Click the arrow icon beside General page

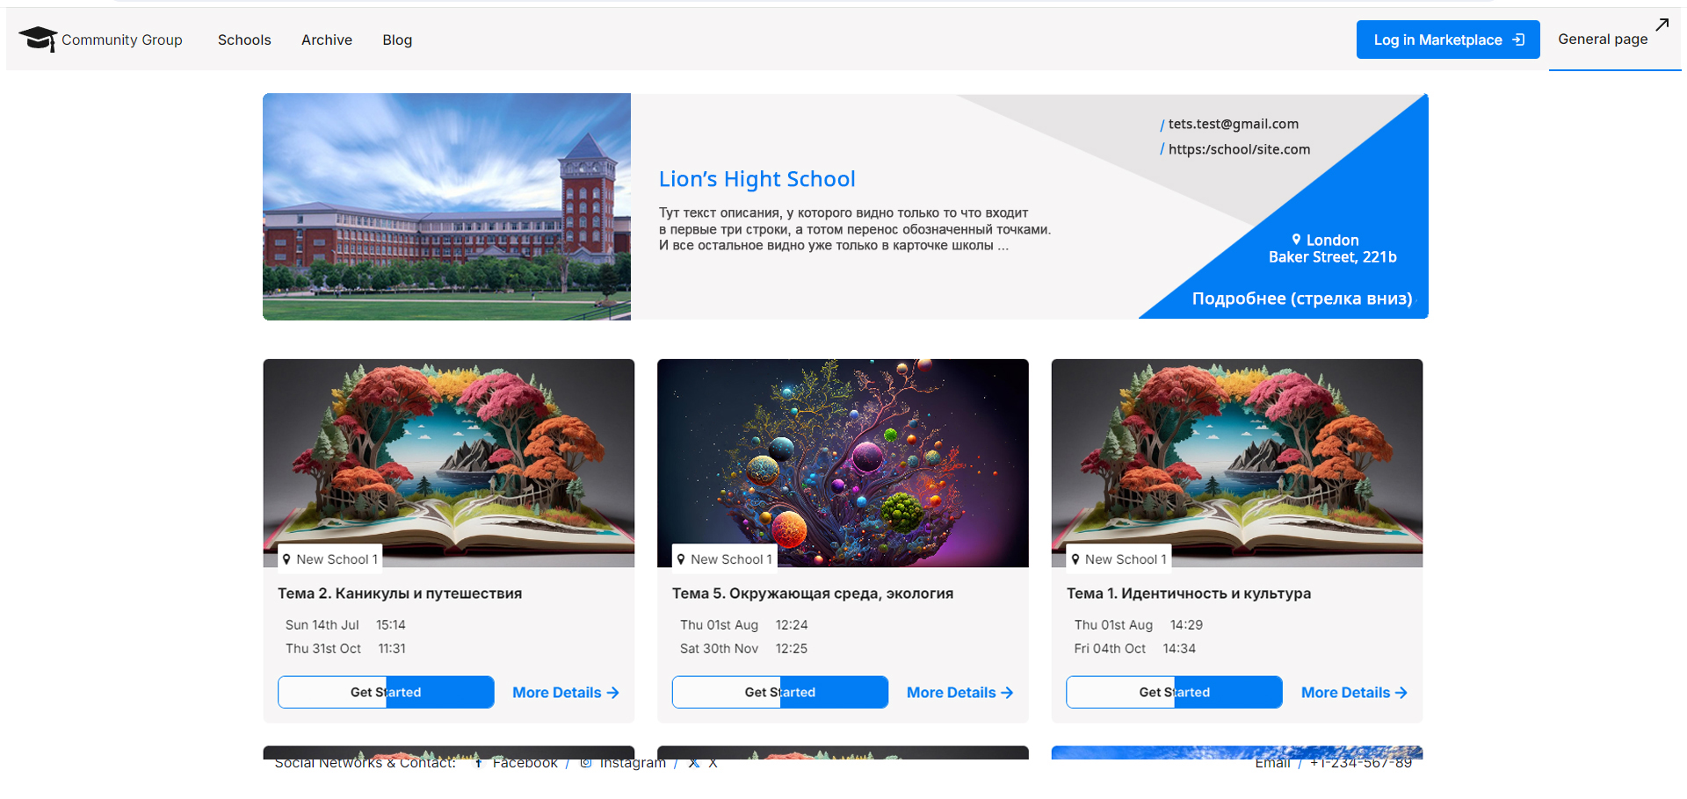[1662, 25]
